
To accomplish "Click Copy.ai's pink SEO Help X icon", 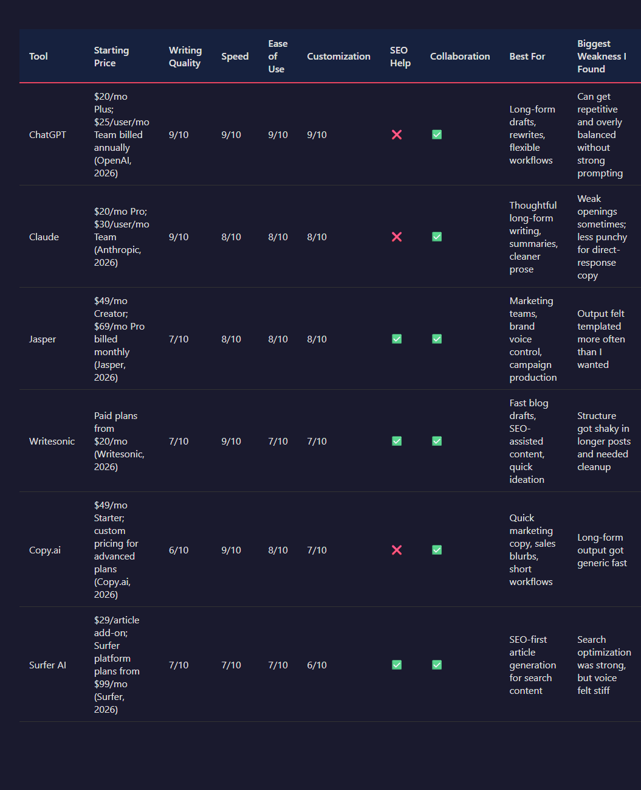I will click(x=397, y=550).
